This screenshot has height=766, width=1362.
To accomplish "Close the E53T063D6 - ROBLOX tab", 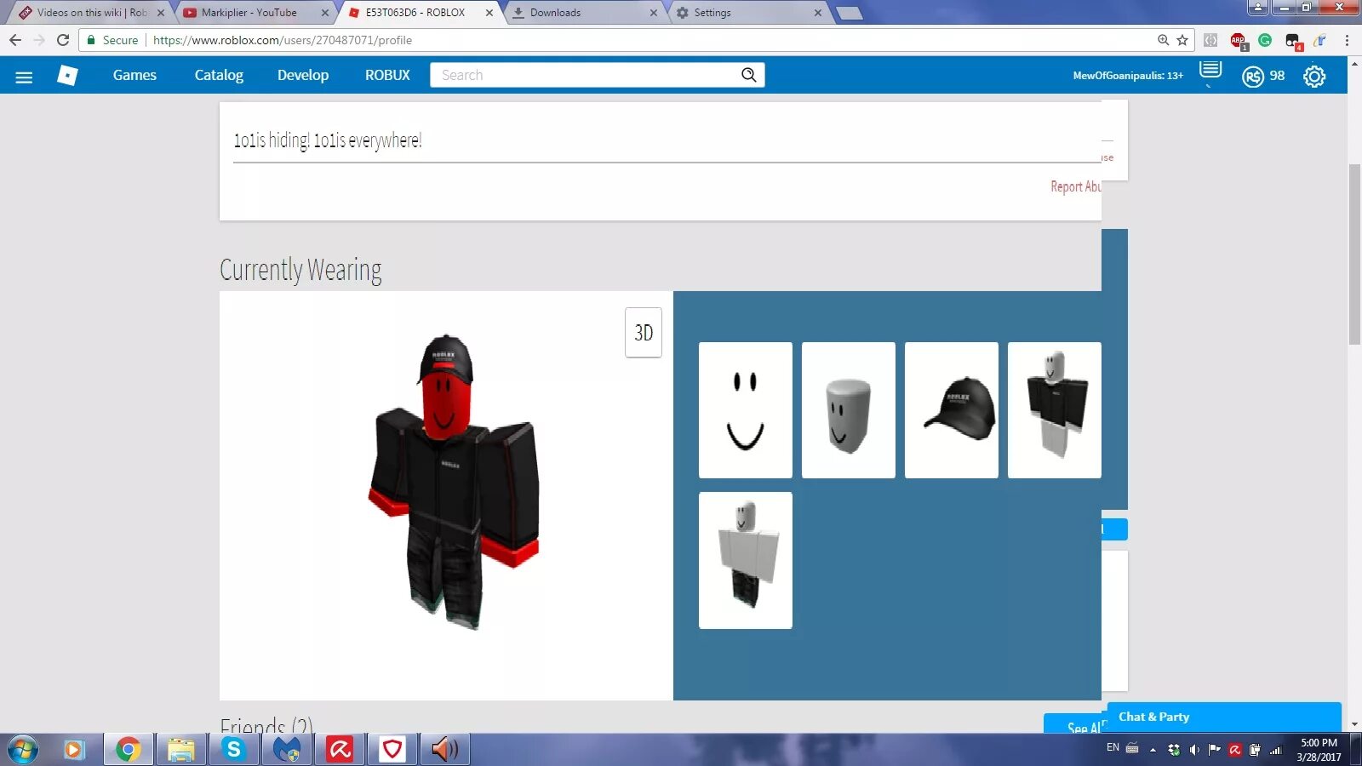I will pos(489,13).
